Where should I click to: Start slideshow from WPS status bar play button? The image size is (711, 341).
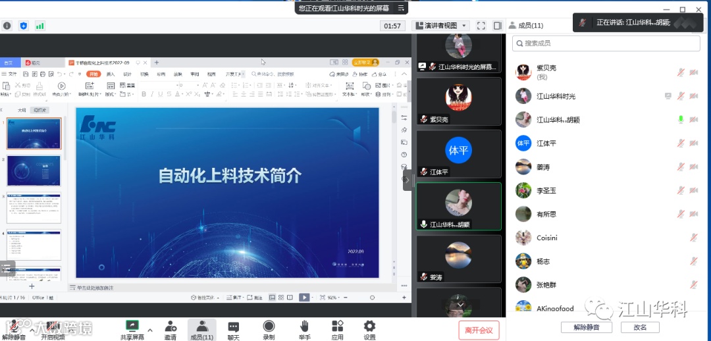point(303,298)
